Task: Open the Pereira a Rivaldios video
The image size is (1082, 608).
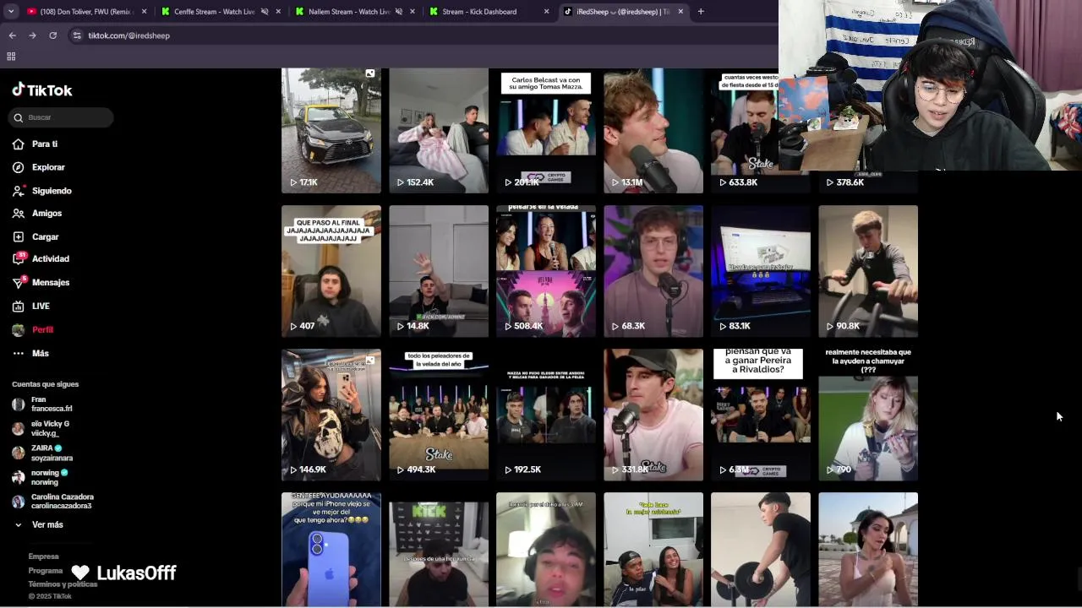Action: [x=761, y=415]
